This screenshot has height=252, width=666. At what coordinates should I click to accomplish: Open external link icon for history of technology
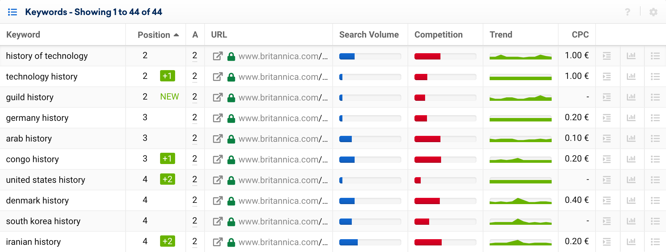[218, 56]
